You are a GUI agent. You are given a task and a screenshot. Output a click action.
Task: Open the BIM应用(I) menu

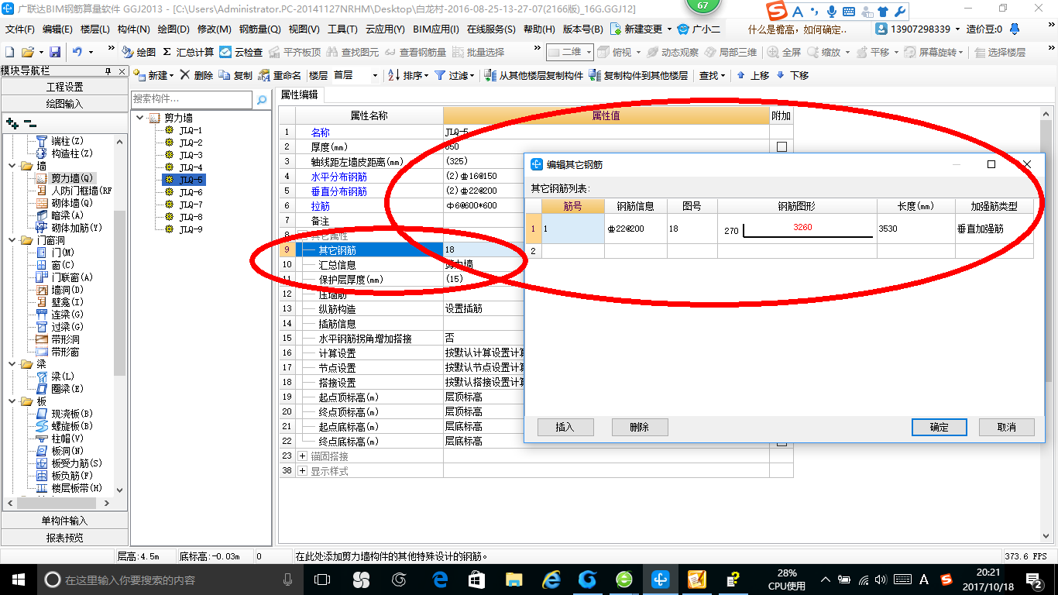coord(435,29)
